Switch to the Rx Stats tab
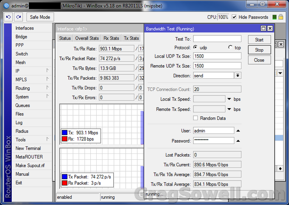 point(111,38)
